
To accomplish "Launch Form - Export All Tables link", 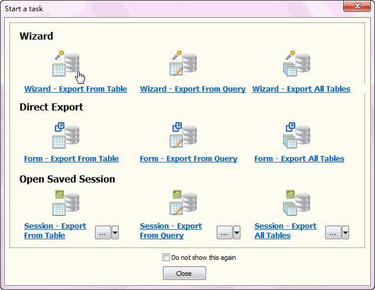I will 299,159.
